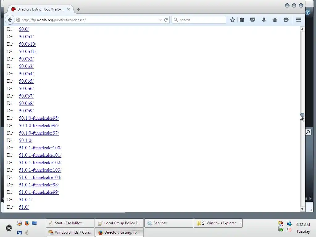Open 51.0.1-funnelcake99/ directory
The width and height of the screenshot is (316, 237).
[39, 192]
